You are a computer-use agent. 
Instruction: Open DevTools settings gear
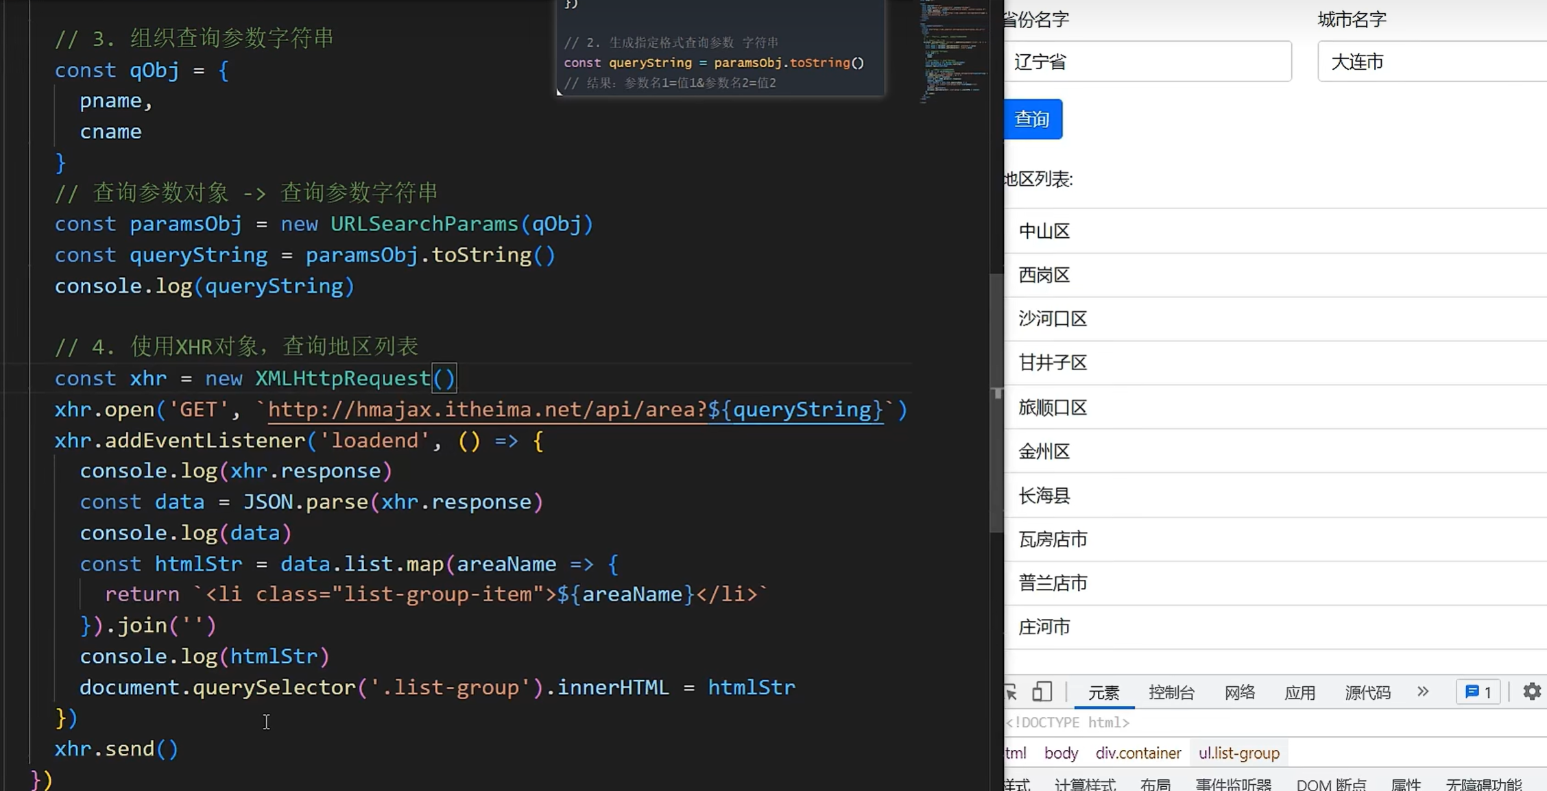click(x=1532, y=692)
